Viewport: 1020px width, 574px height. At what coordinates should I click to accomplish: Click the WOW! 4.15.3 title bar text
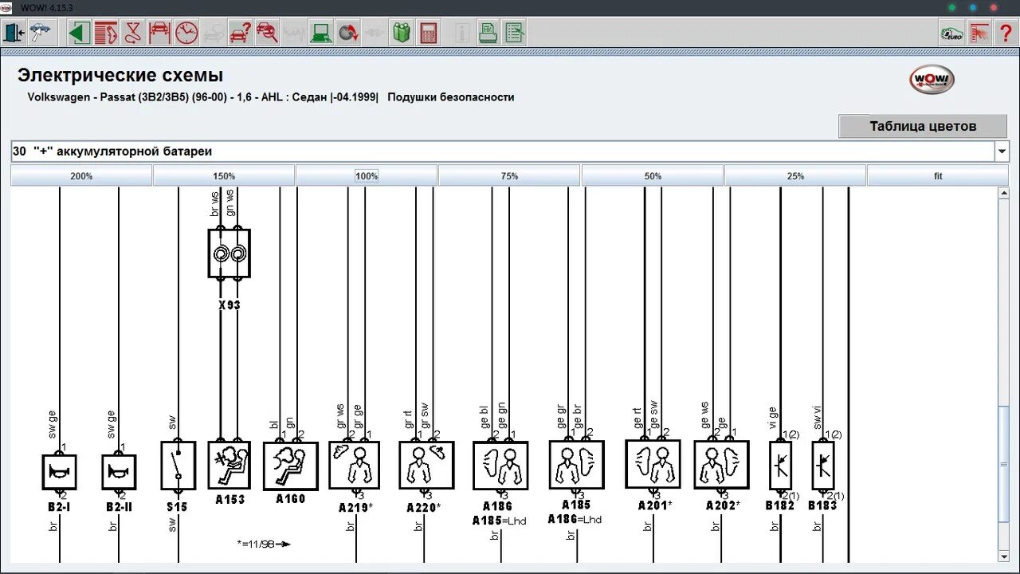pyautogui.click(x=47, y=7)
